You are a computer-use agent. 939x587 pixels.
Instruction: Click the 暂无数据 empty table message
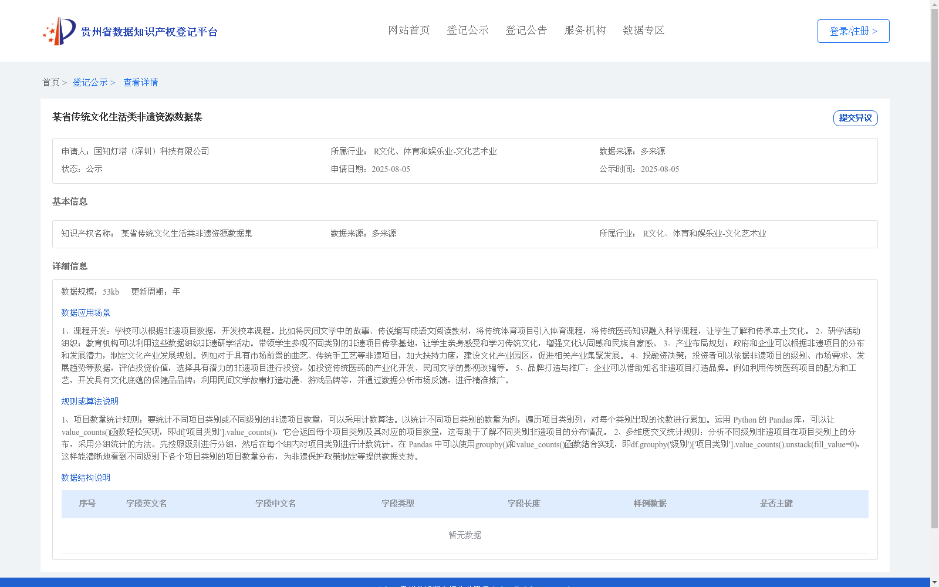pos(465,535)
